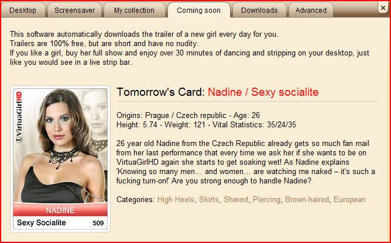Open the Downloads tab

pos(259,10)
